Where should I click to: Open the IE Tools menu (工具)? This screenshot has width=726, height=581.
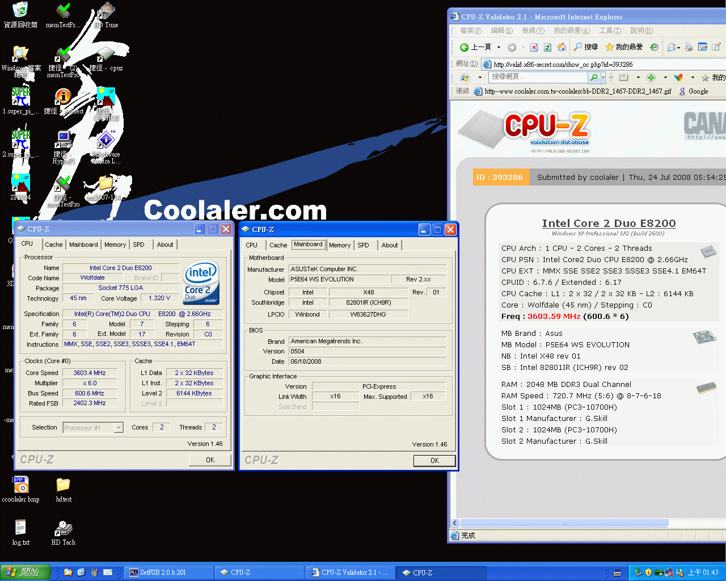[x=610, y=31]
